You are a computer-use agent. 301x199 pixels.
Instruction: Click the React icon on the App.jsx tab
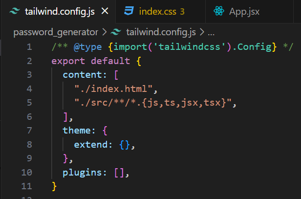point(218,11)
